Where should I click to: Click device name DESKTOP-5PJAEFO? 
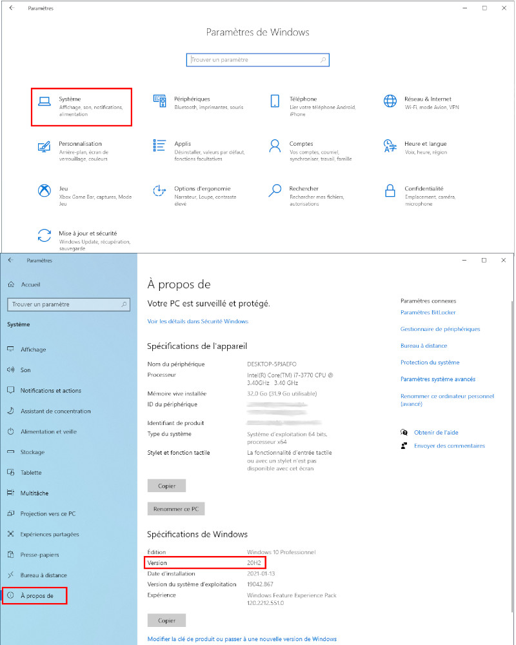point(272,364)
